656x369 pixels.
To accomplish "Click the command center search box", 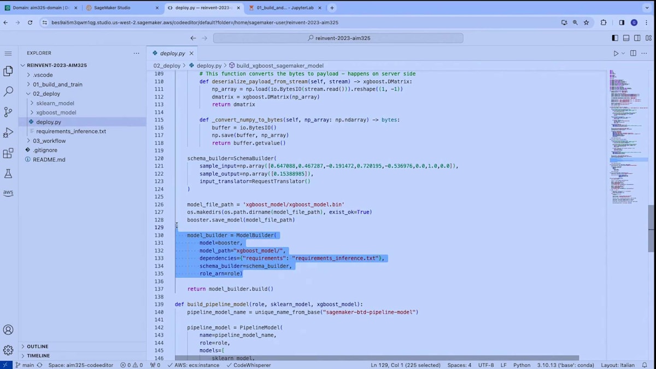I will [x=338, y=38].
